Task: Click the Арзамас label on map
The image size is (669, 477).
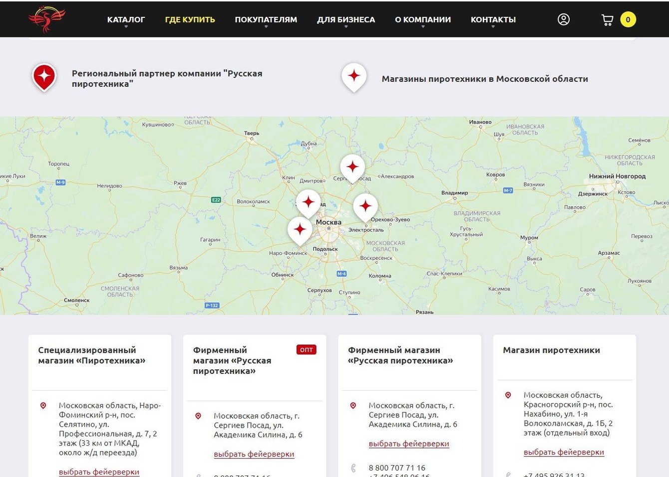Action: point(609,253)
